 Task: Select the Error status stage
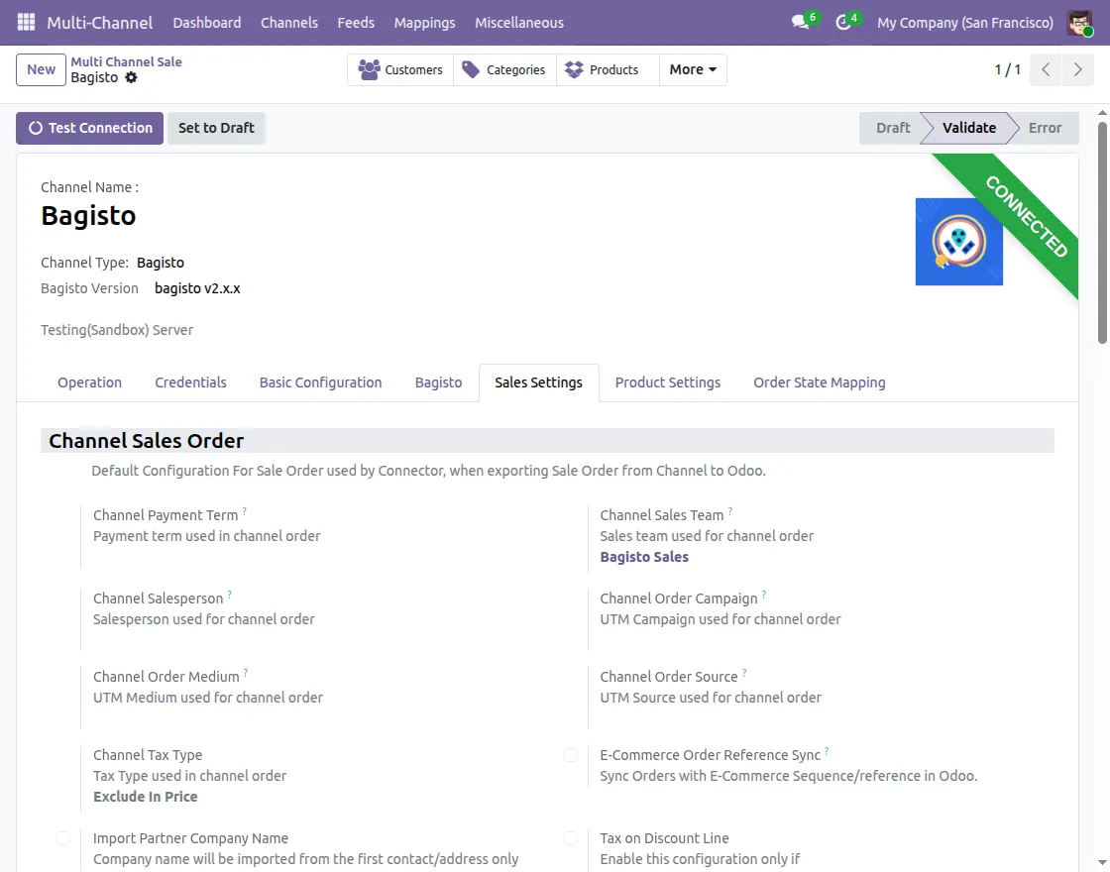[x=1045, y=128]
